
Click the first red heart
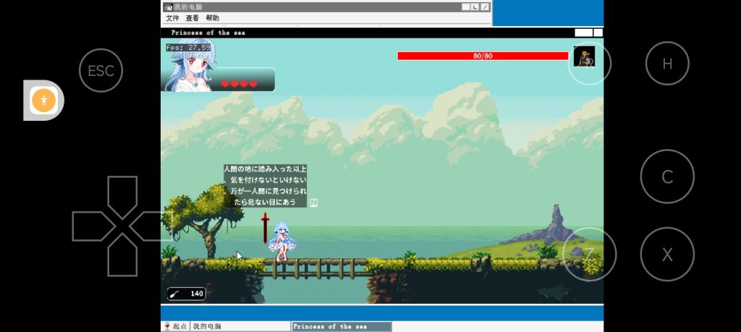[x=225, y=84]
